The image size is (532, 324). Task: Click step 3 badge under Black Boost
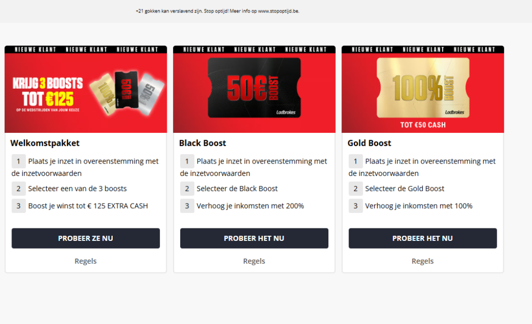188,206
